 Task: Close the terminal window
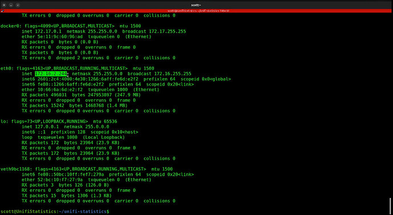coord(4,5)
